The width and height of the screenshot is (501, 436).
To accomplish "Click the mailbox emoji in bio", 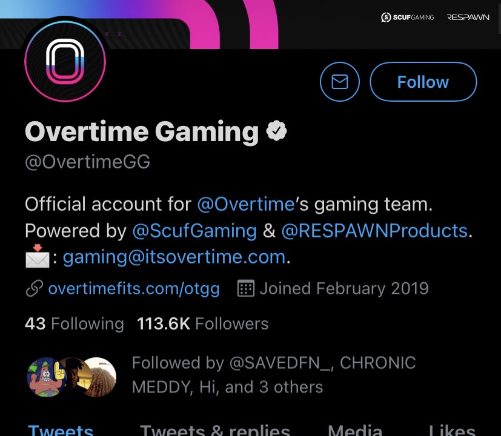I will pos(36,257).
